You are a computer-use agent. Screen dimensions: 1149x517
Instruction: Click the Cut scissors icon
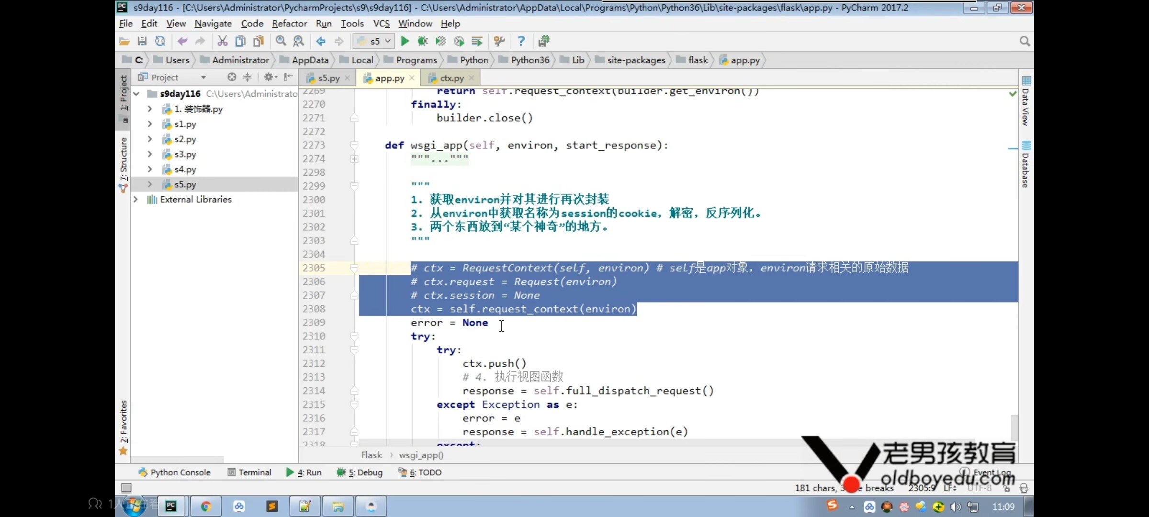tap(222, 41)
